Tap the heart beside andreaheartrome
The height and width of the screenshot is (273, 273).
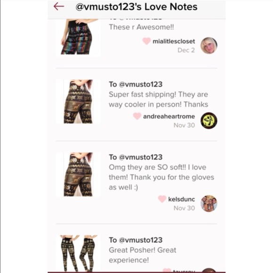(x=137, y=116)
